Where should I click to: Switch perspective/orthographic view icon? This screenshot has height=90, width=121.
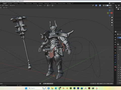click(112, 25)
